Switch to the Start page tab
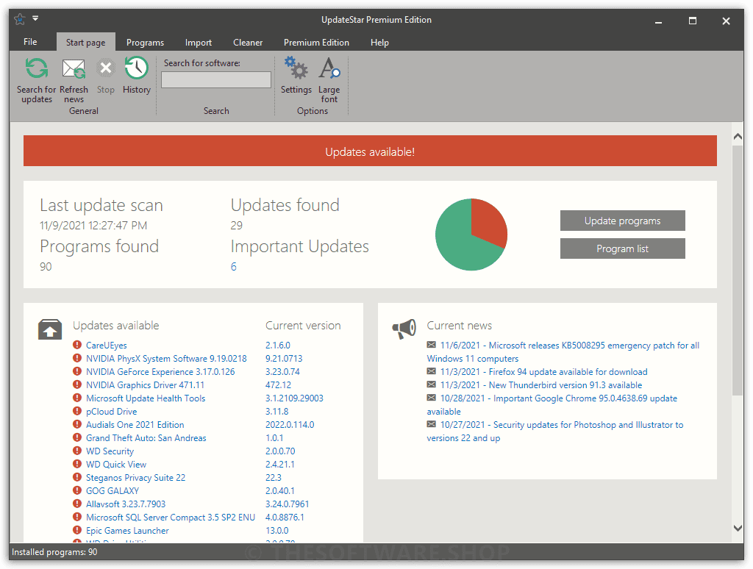 pos(85,42)
